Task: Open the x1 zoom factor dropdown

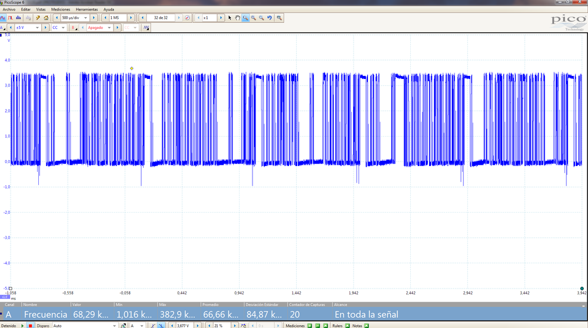Action: (210, 18)
